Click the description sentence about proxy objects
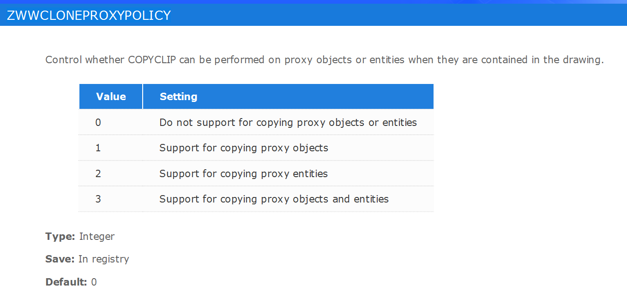627x304 pixels. tap(325, 60)
